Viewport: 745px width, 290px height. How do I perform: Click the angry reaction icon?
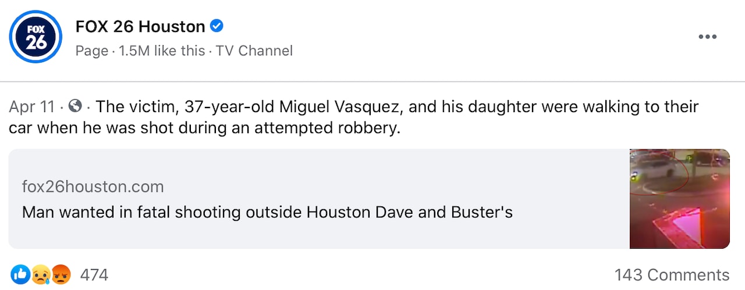click(x=61, y=274)
